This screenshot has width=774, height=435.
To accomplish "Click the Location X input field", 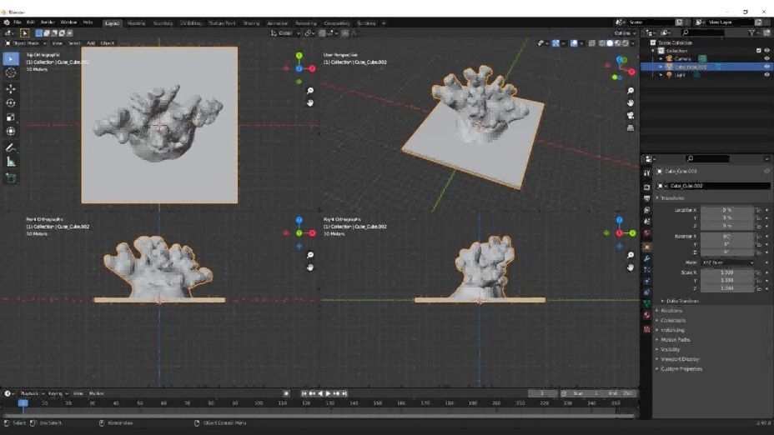I will click(x=726, y=210).
